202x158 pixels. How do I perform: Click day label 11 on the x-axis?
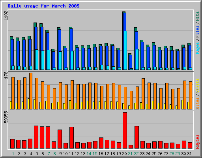[71, 154]
